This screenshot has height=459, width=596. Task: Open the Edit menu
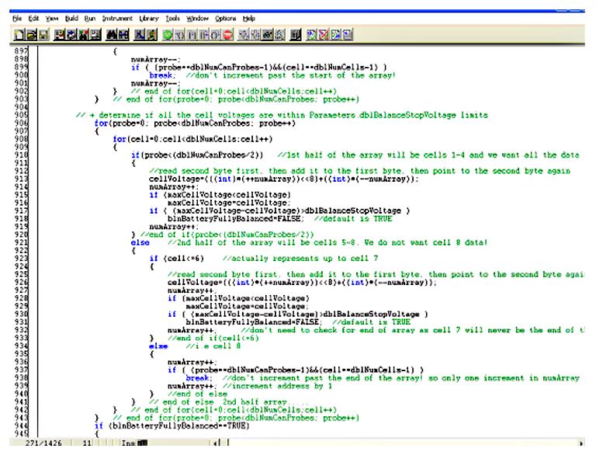tap(34, 19)
